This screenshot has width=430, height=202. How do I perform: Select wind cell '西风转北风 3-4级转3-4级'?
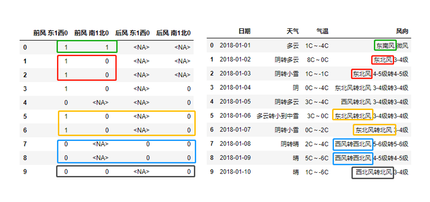coord(375,102)
